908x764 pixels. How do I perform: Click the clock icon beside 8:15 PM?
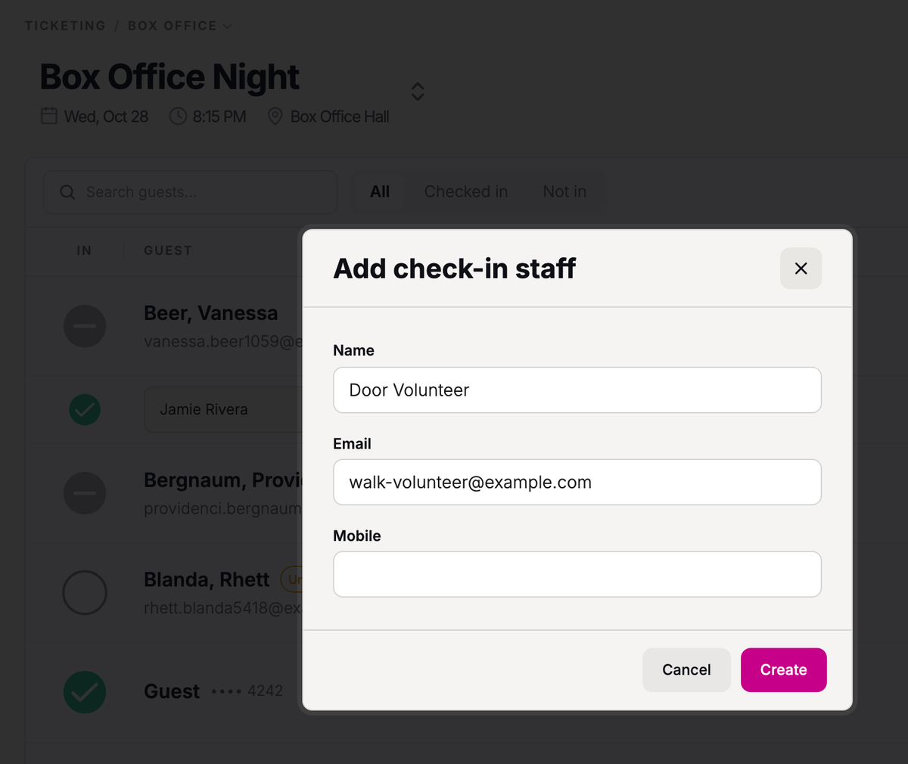tap(178, 116)
